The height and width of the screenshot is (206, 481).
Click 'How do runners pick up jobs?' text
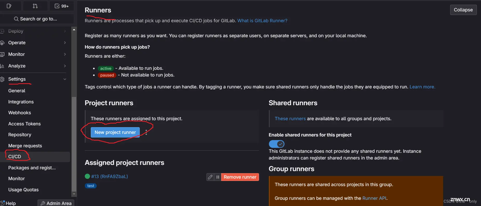pos(117,47)
